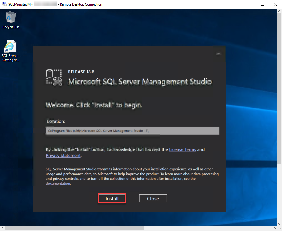
Task: Click the Install button
Action: click(112, 198)
